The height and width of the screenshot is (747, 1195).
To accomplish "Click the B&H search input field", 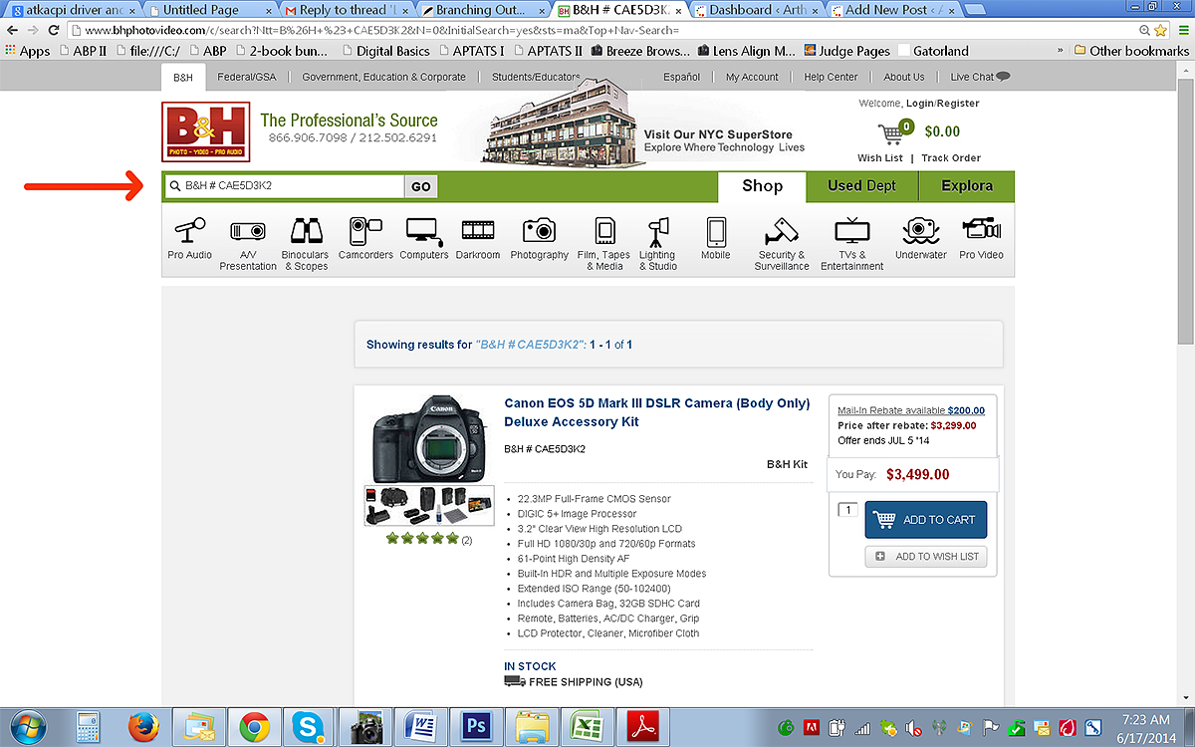I will click(x=285, y=186).
